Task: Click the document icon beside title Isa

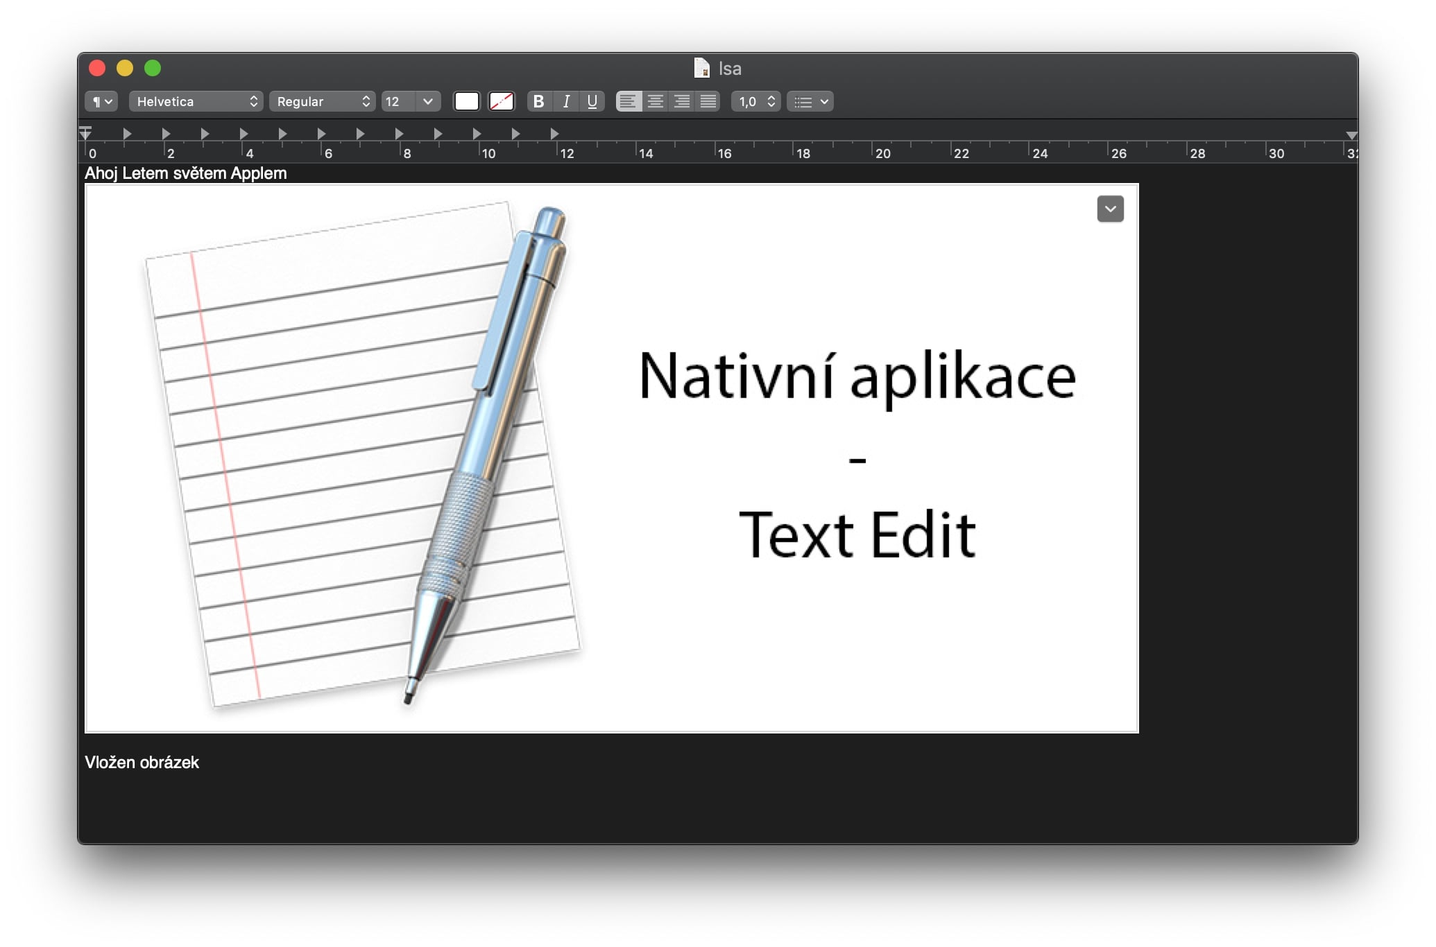Action: [701, 68]
